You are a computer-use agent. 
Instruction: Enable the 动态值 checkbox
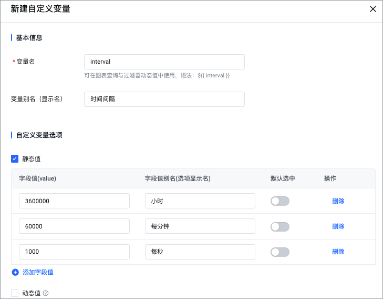15,293
